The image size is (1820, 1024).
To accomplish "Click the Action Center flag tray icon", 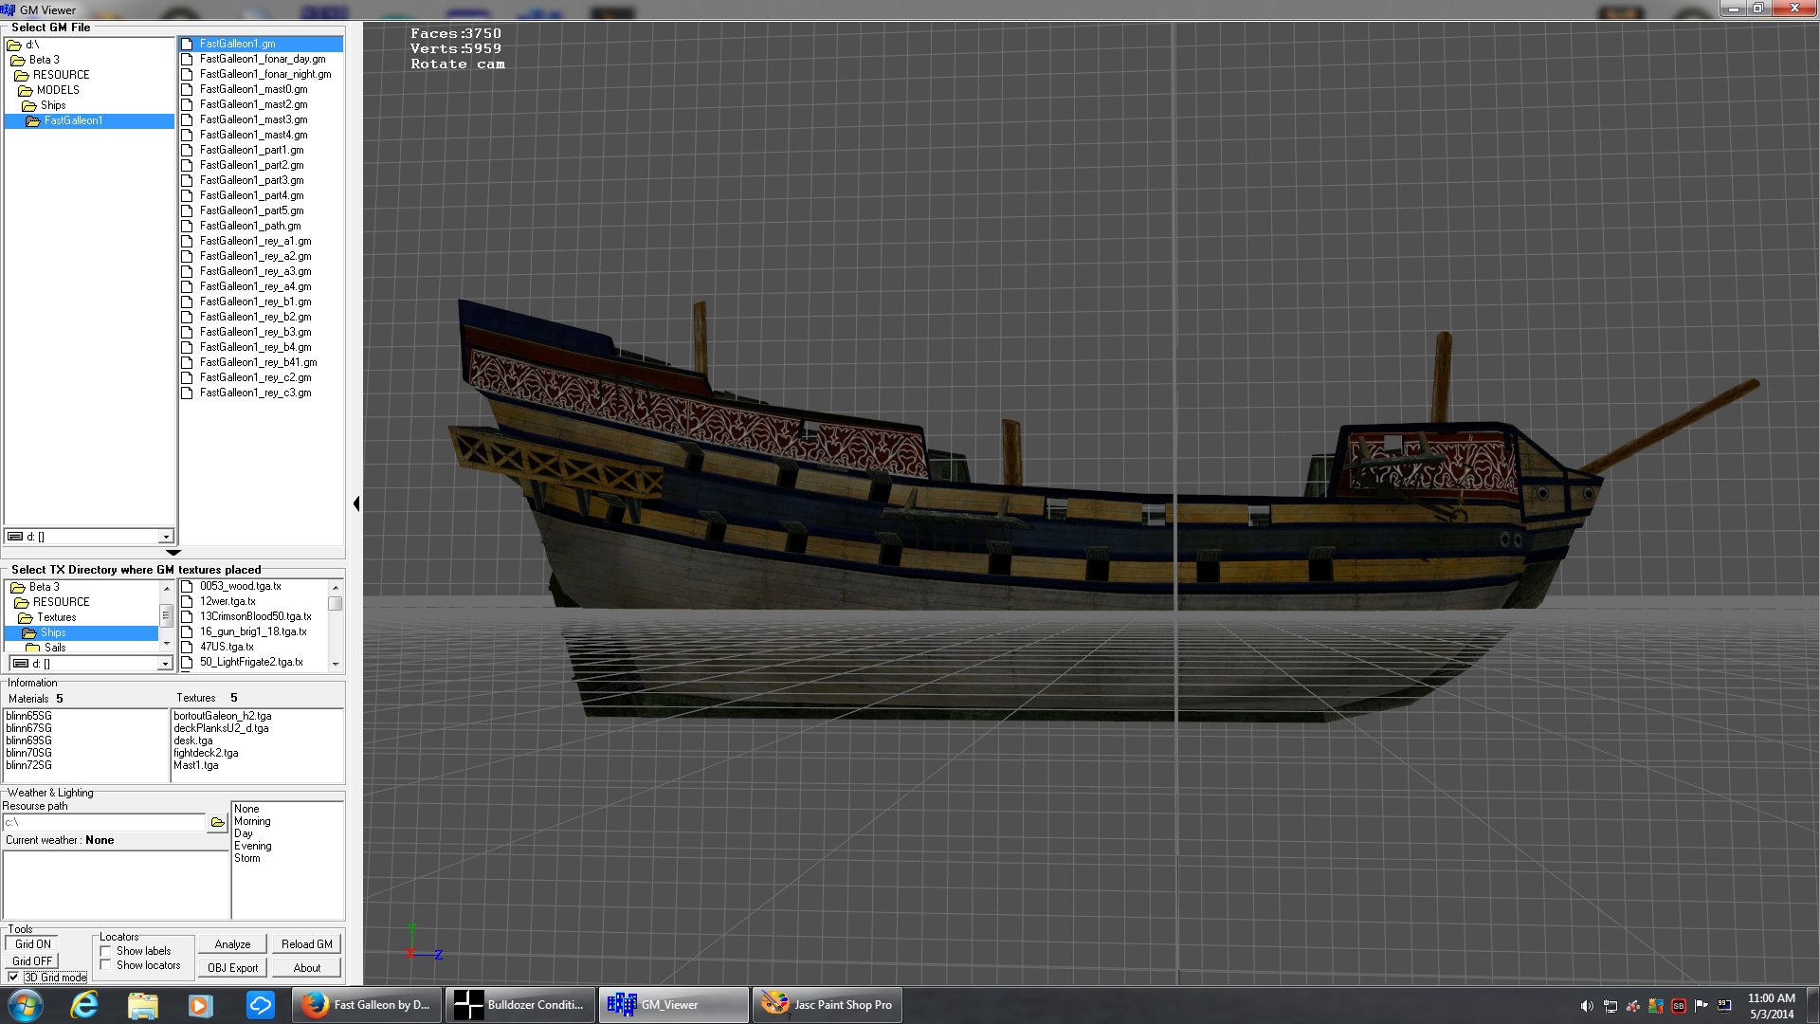I will [1701, 1006].
